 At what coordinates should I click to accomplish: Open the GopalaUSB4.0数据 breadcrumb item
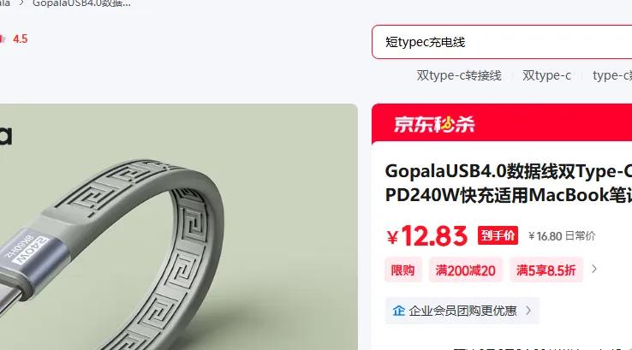pos(81,3)
